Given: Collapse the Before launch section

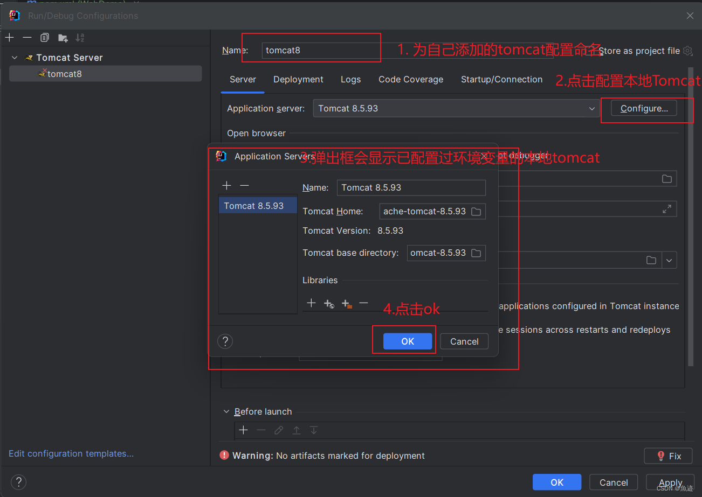Looking at the screenshot, I should tap(226, 411).
